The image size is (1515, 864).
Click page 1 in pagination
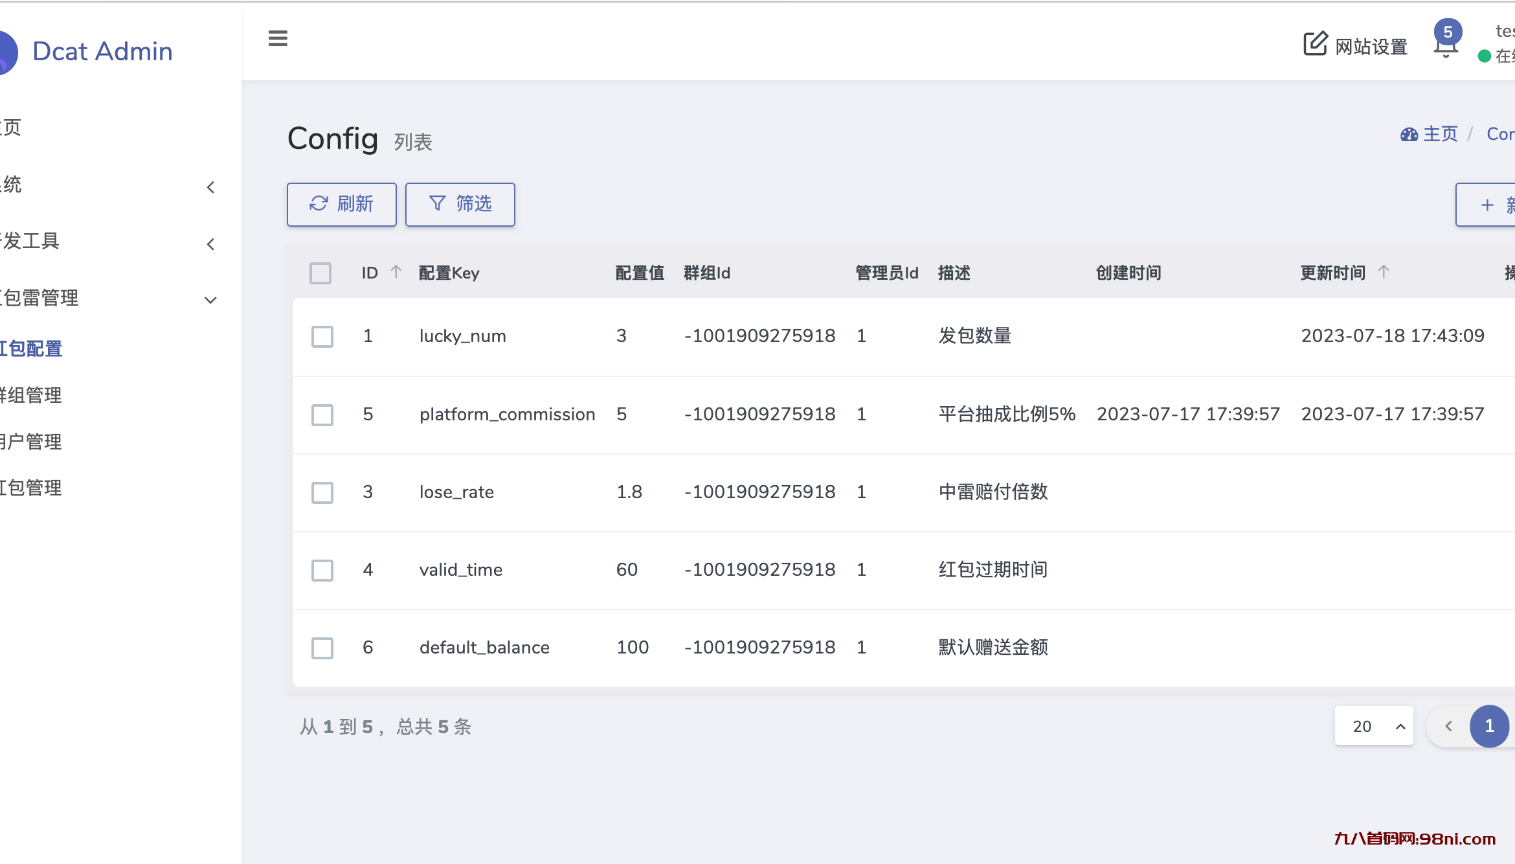pyautogui.click(x=1489, y=726)
